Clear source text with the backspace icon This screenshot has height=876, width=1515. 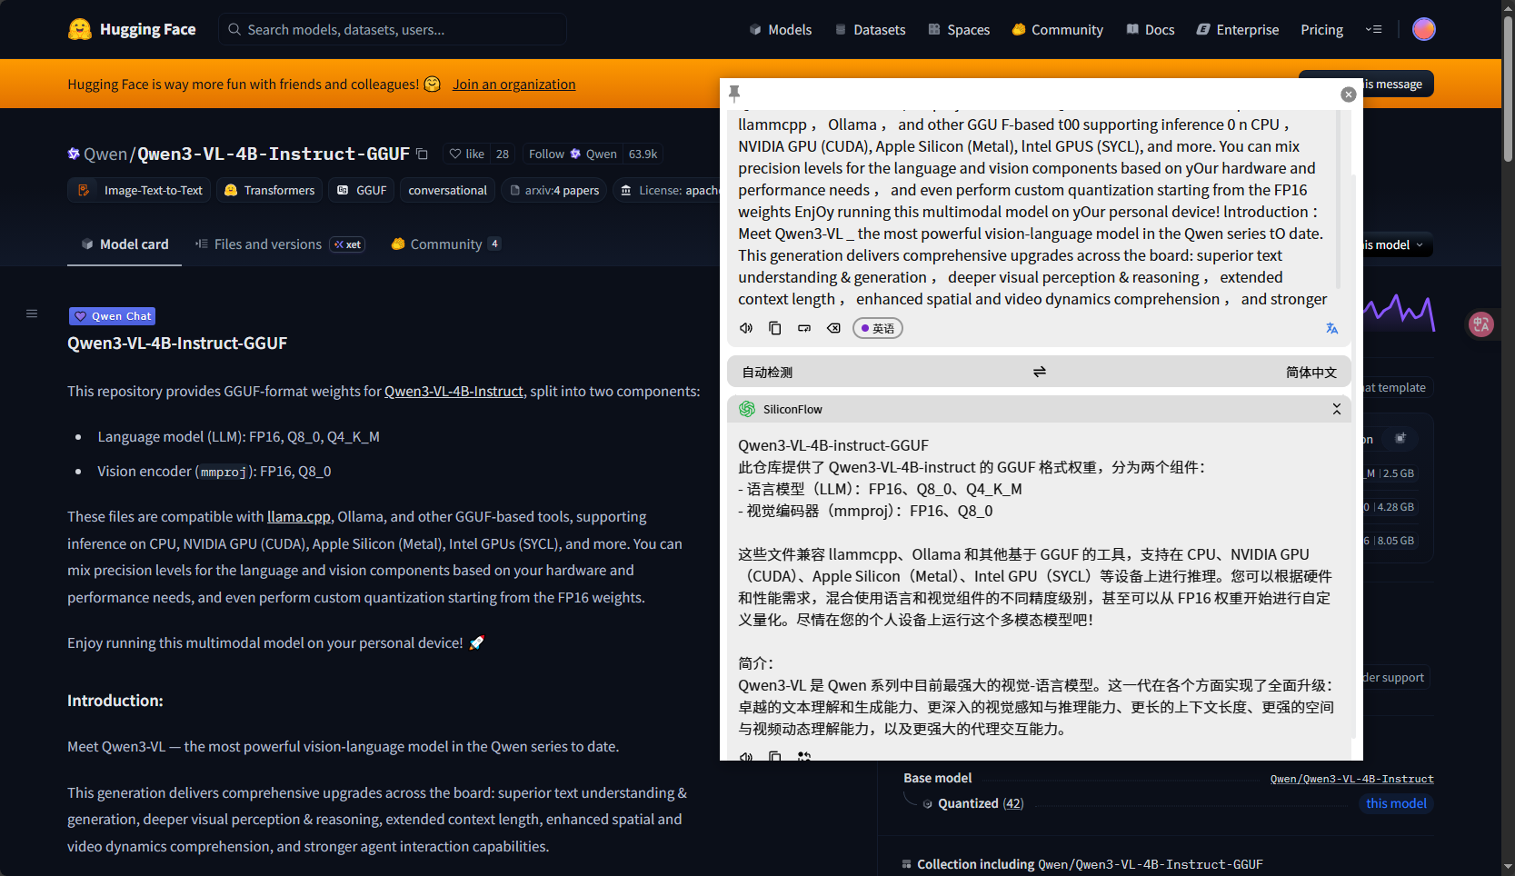tap(833, 328)
